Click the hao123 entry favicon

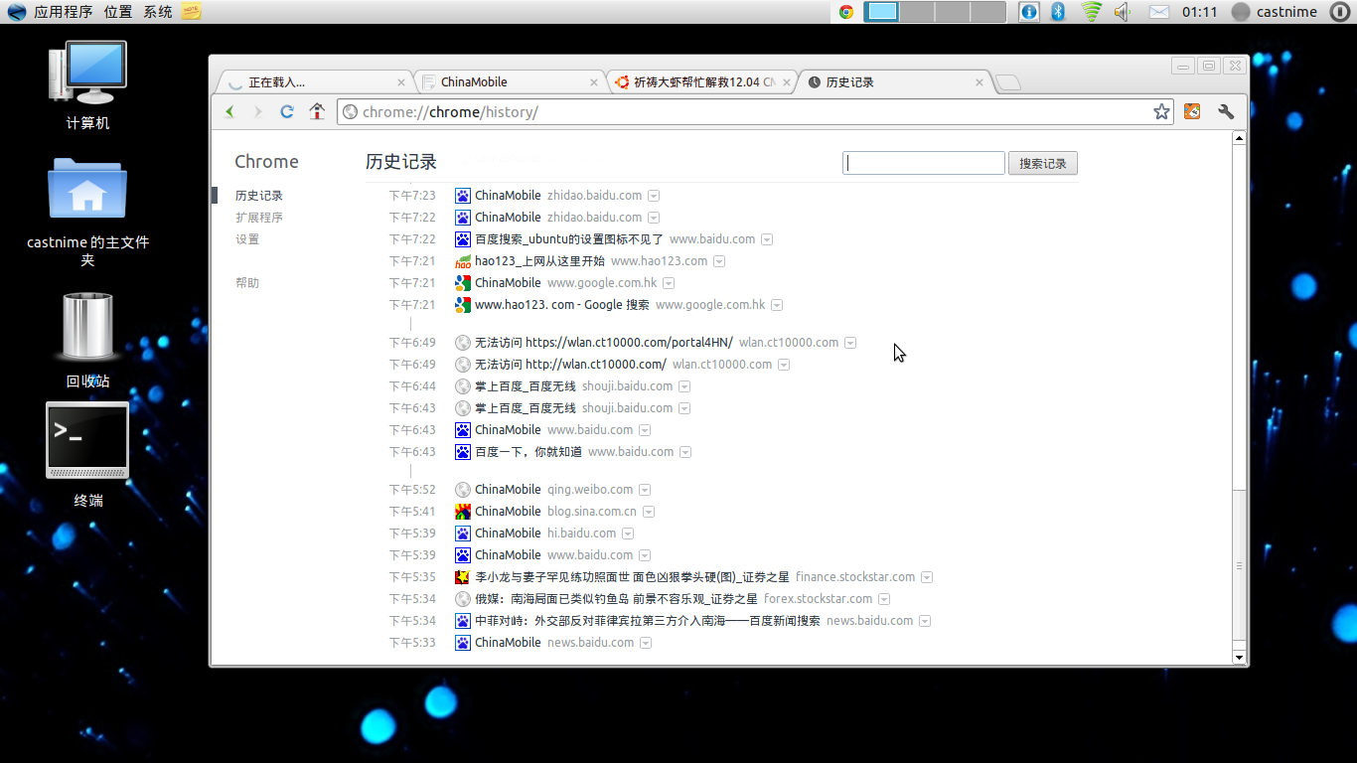click(463, 261)
